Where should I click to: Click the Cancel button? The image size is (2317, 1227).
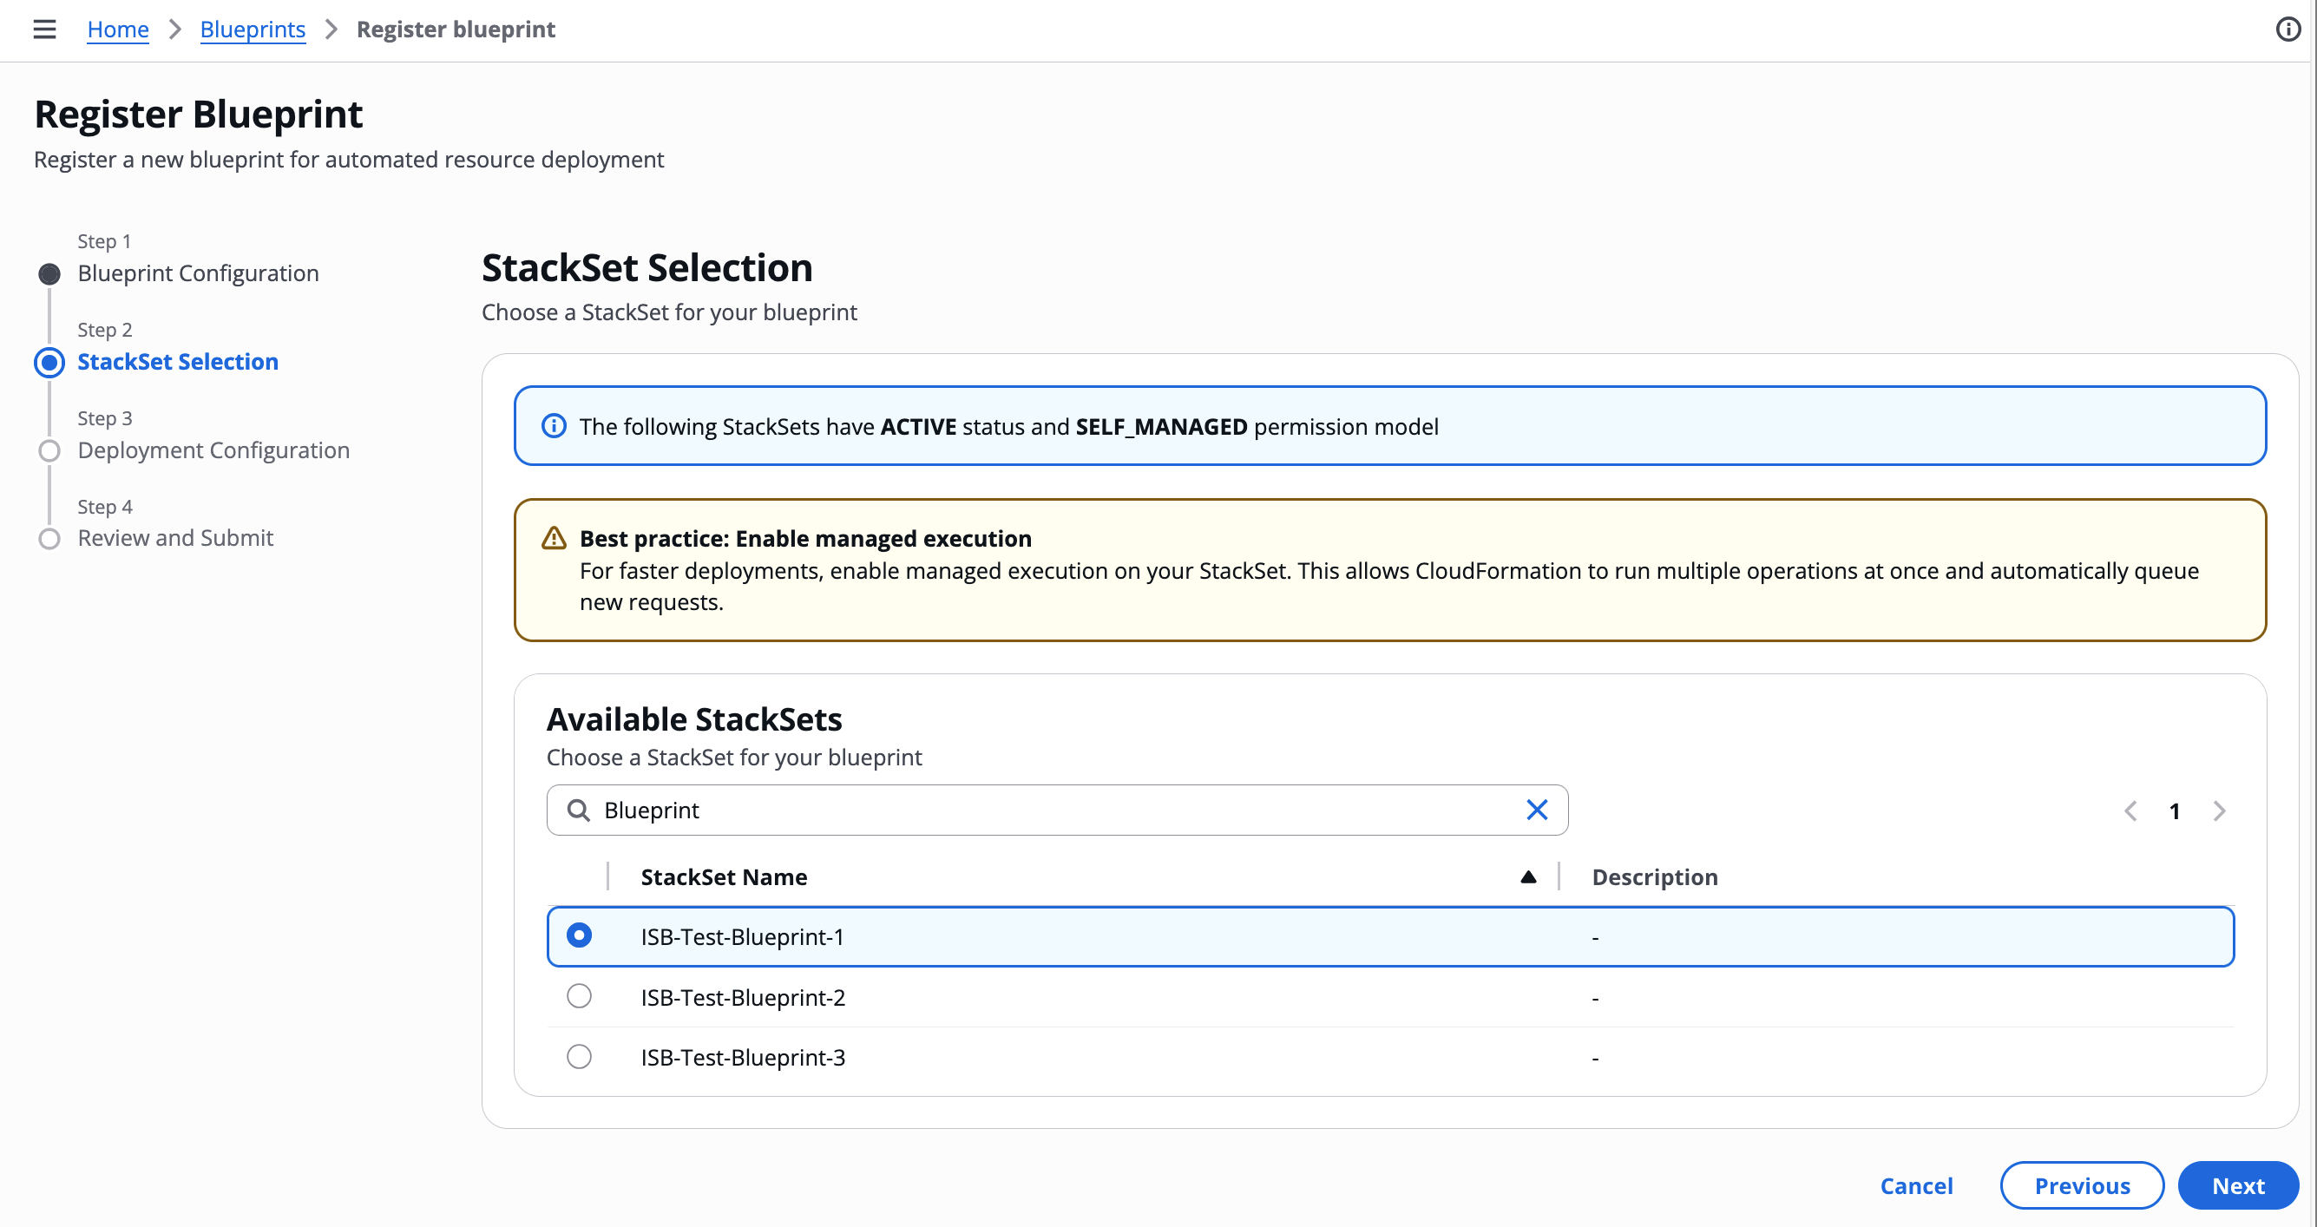(x=1917, y=1184)
